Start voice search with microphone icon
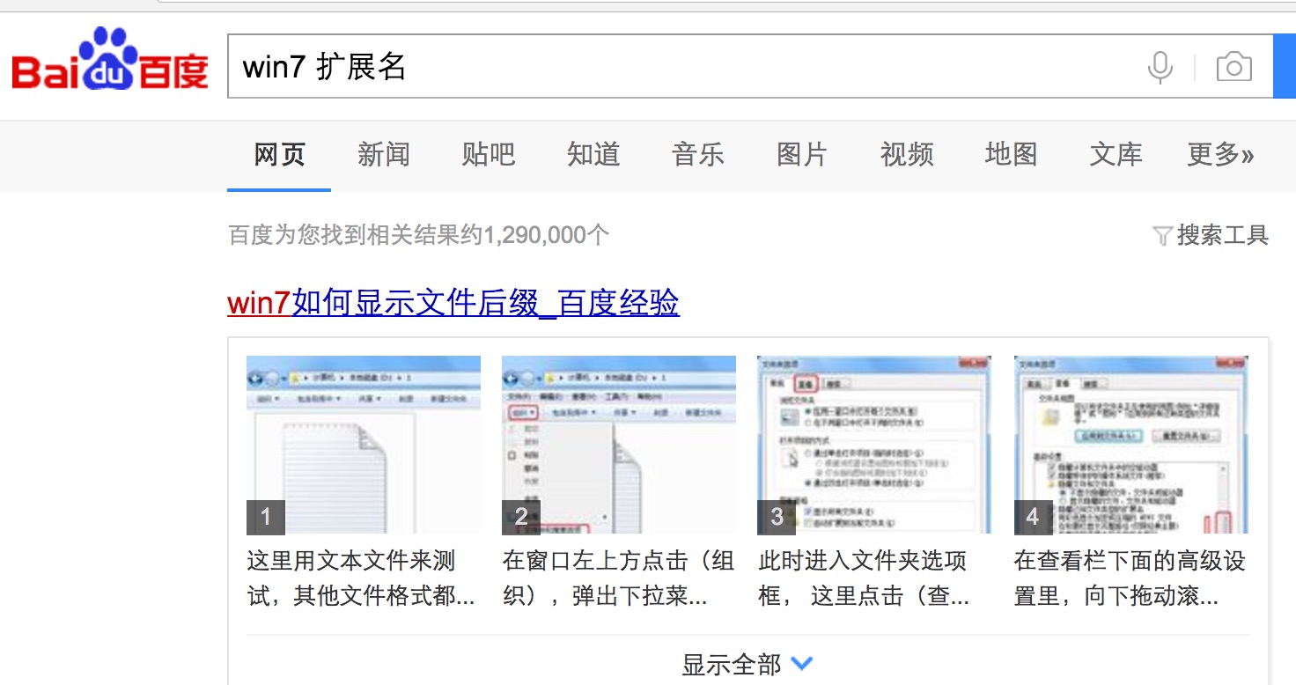Screen dimensions: 1296x685 coord(1160,67)
